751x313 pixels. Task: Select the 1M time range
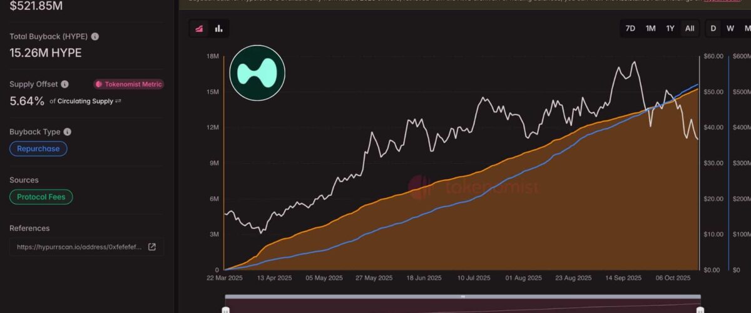(650, 28)
